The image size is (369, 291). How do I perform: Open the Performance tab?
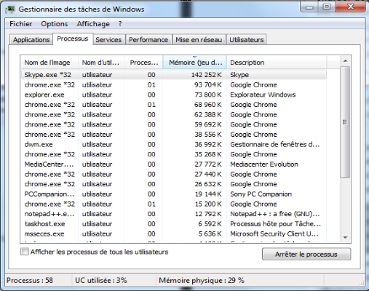pyautogui.click(x=148, y=39)
